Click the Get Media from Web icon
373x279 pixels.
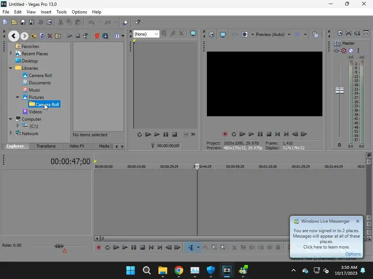105,36
